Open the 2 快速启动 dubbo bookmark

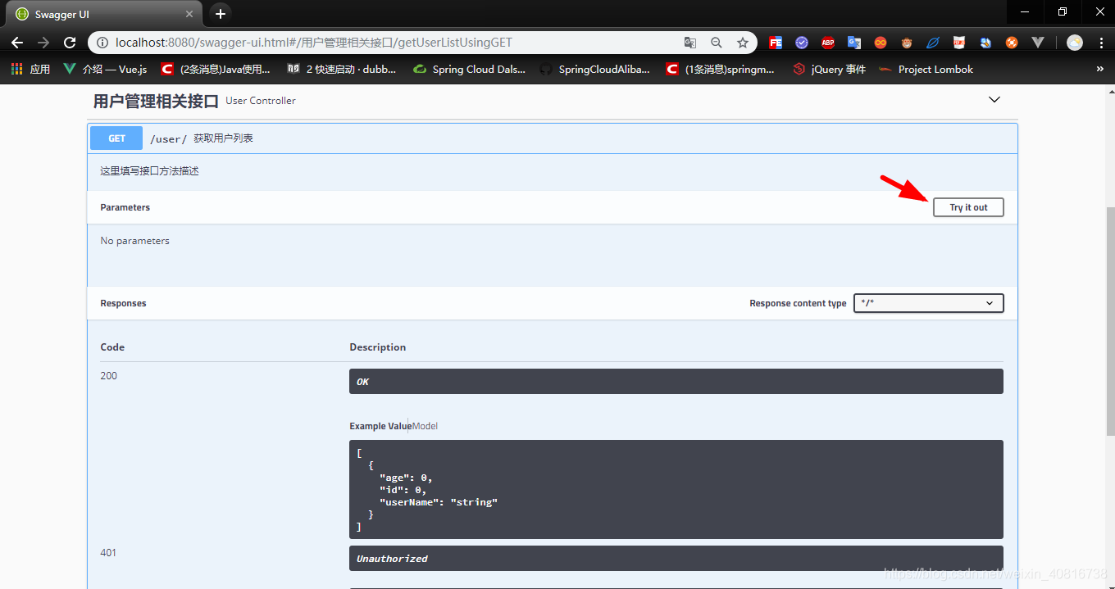[342, 70]
